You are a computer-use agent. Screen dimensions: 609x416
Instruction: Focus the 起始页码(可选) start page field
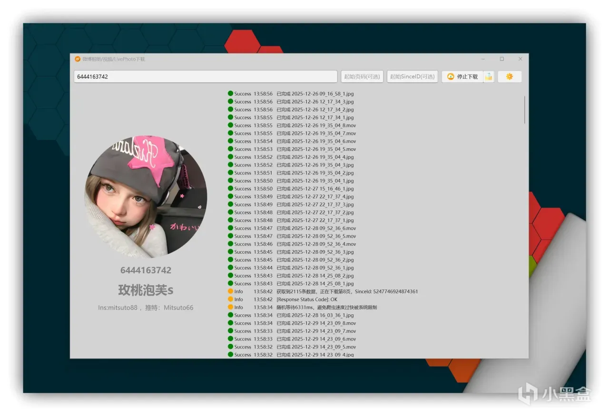pos(362,77)
